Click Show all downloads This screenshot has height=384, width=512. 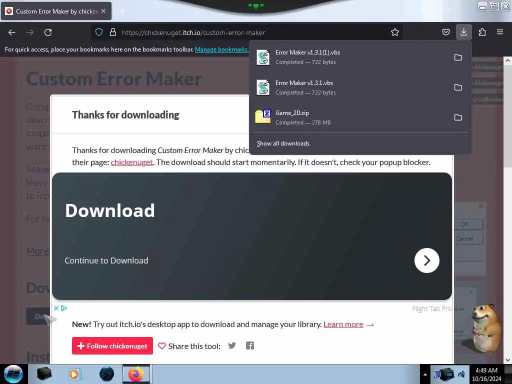[283, 143]
